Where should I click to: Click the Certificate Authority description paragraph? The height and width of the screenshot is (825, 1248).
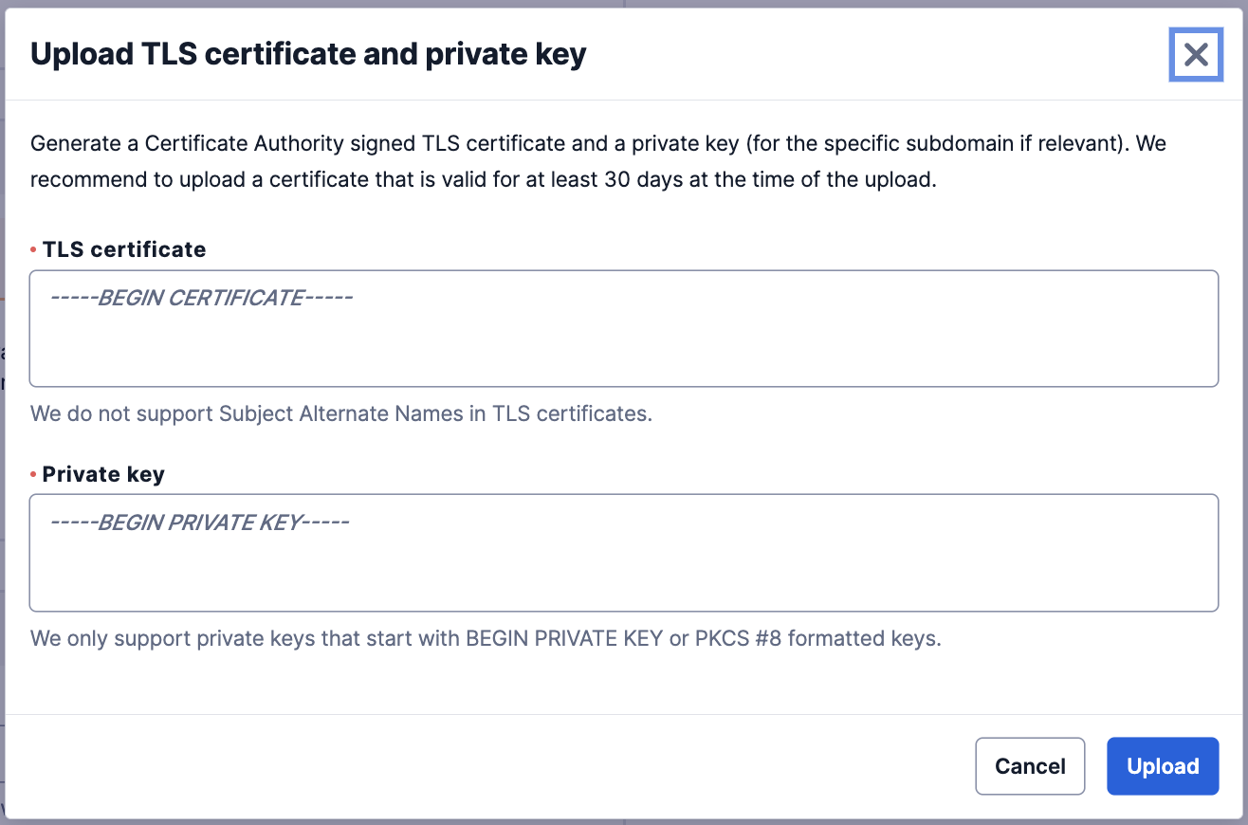pyautogui.click(x=597, y=145)
